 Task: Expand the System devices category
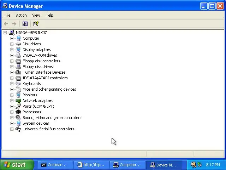pyautogui.click(x=12, y=123)
